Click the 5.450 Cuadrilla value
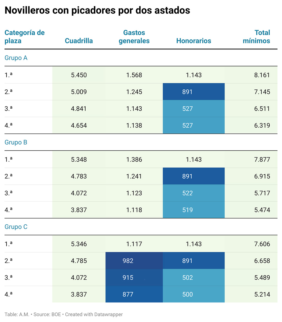282x322 pixels. tap(79, 75)
